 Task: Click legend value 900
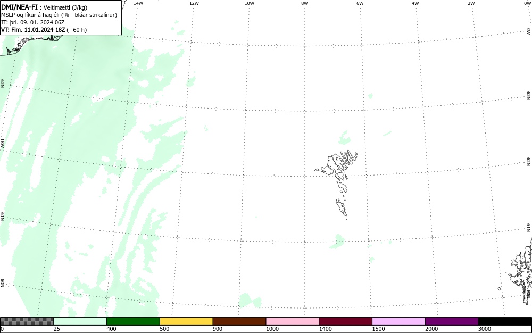218,329
